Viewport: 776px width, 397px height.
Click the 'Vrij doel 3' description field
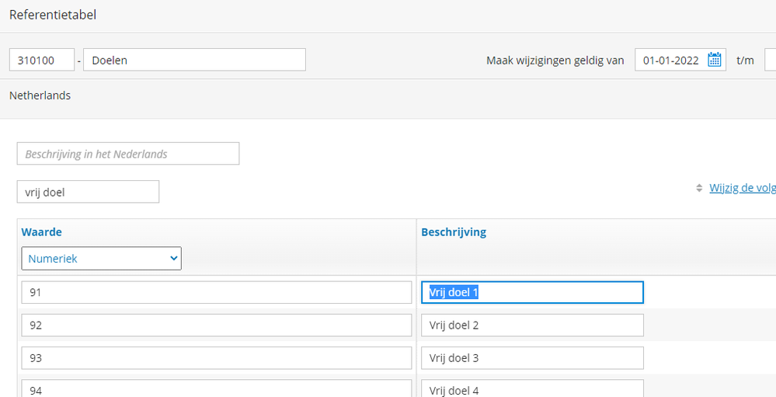click(532, 358)
